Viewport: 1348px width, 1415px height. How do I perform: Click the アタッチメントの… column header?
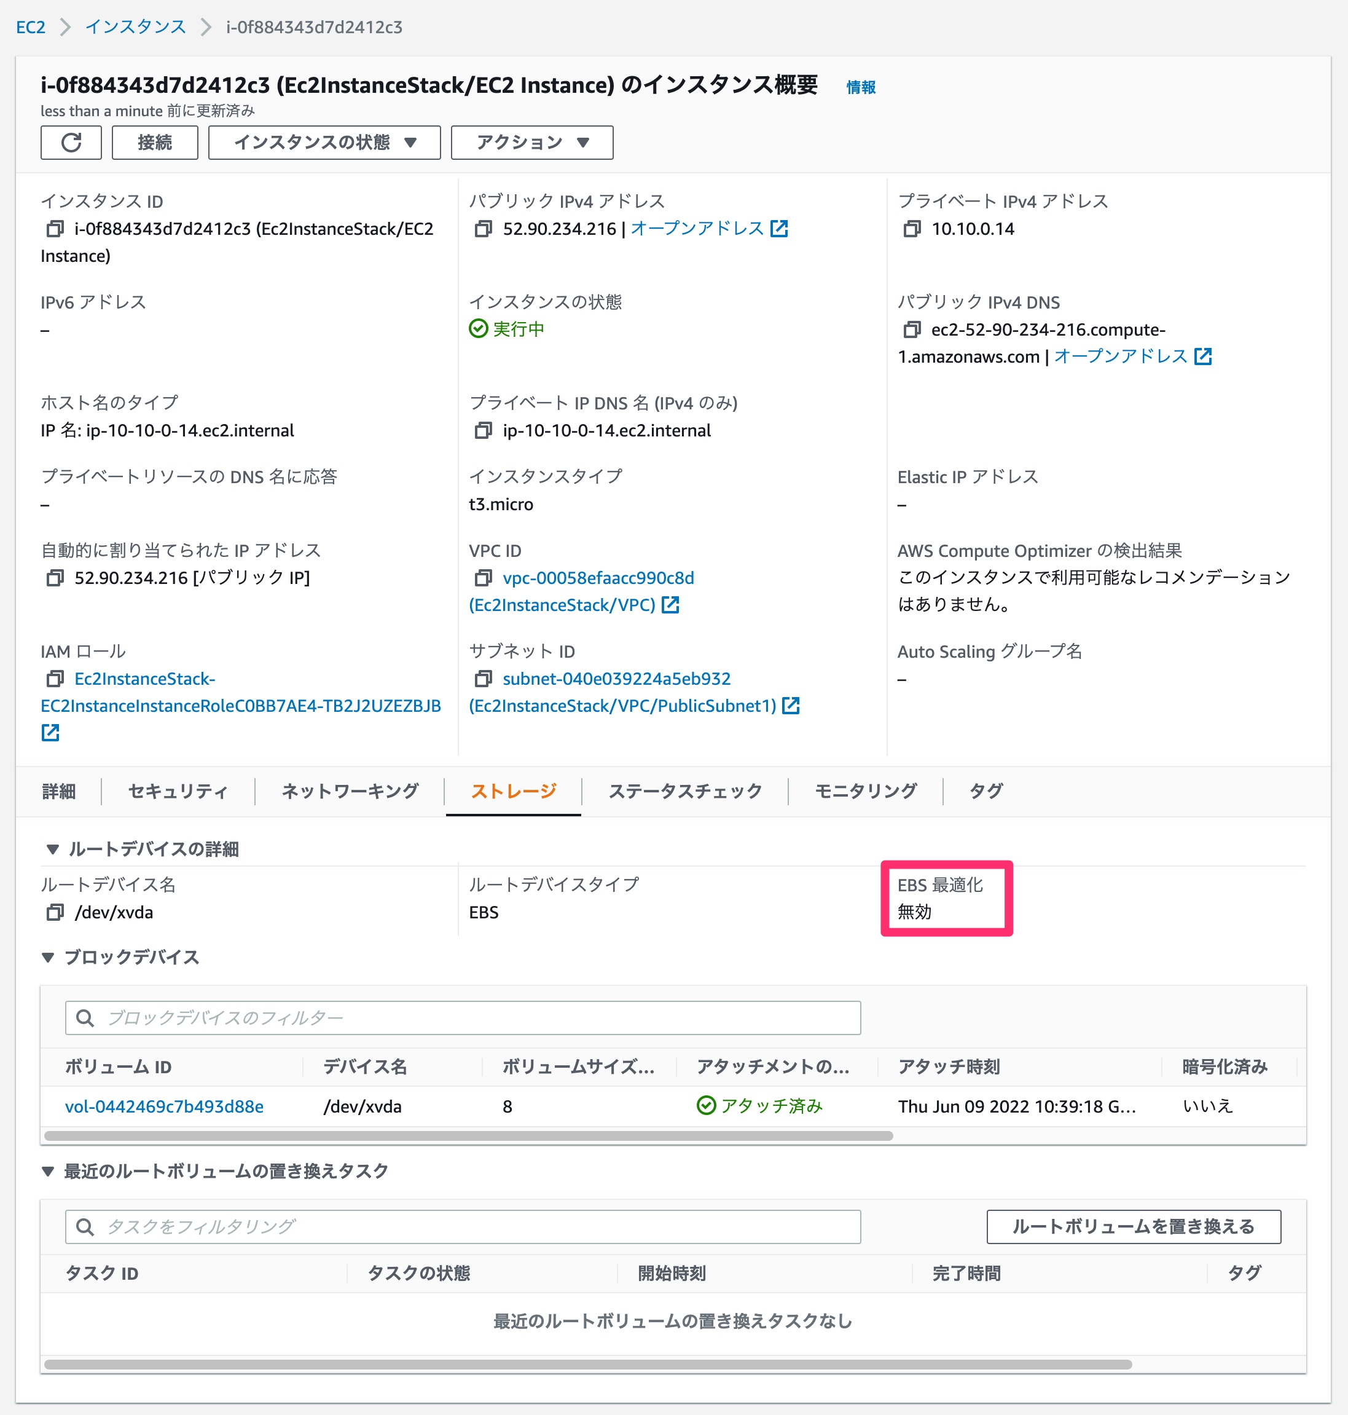click(773, 1066)
